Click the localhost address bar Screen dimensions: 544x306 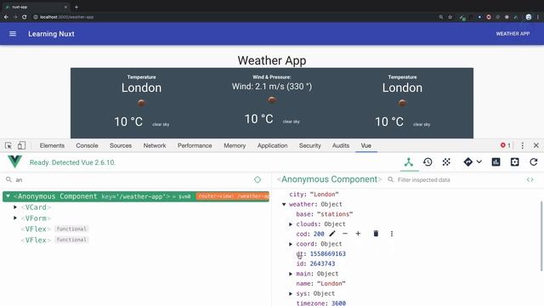click(66, 17)
